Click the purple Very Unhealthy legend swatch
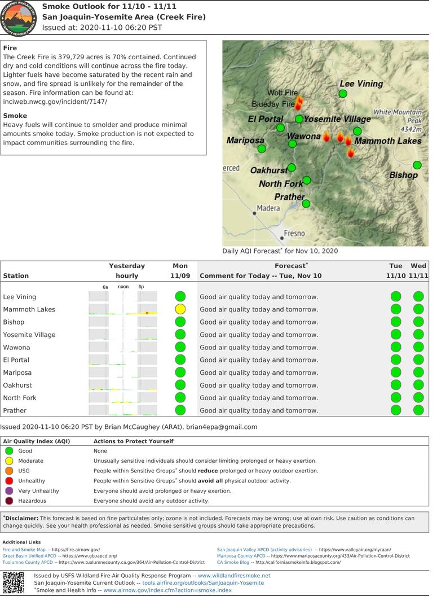The height and width of the screenshot is (596, 437). 9,490
